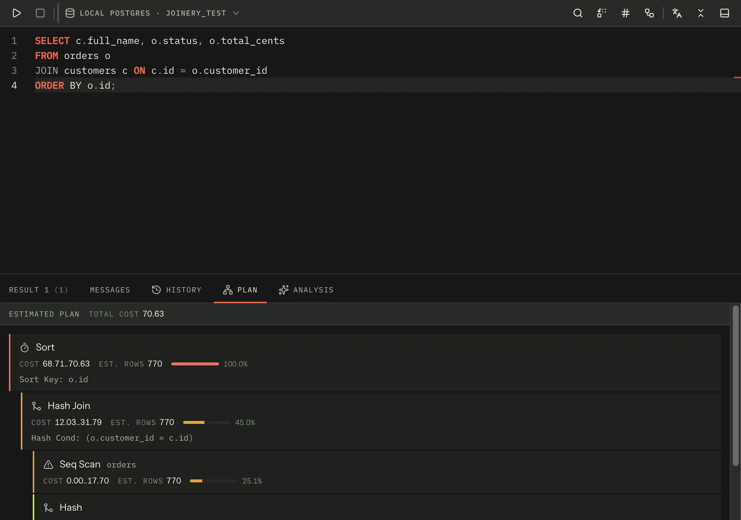Click the translate language icon
Viewport: 741px width, 520px height.
677,13
